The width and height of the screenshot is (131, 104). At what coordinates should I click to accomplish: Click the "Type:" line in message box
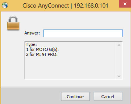coord(31,45)
